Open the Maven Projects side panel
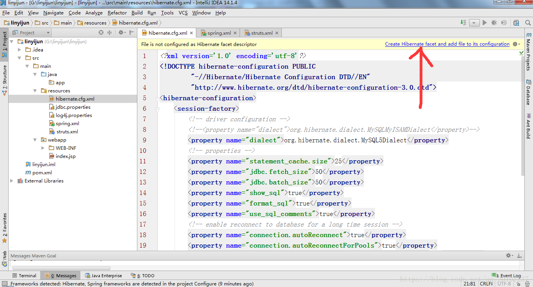Screen dimensions: 533x287 click(528, 51)
